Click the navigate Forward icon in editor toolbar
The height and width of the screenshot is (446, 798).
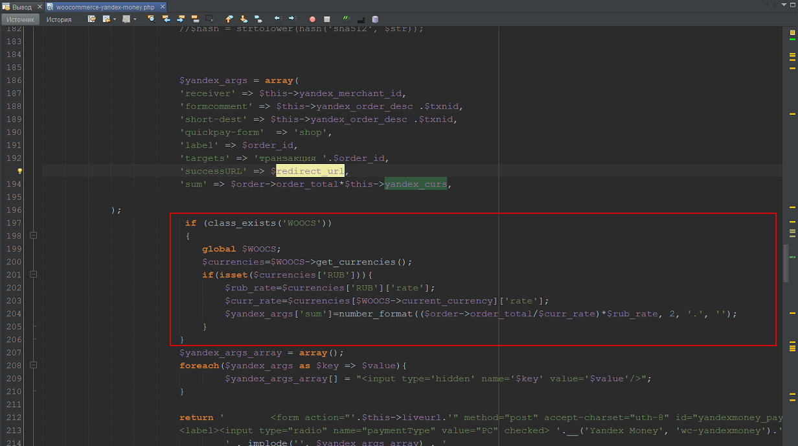[x=126, y=19]
